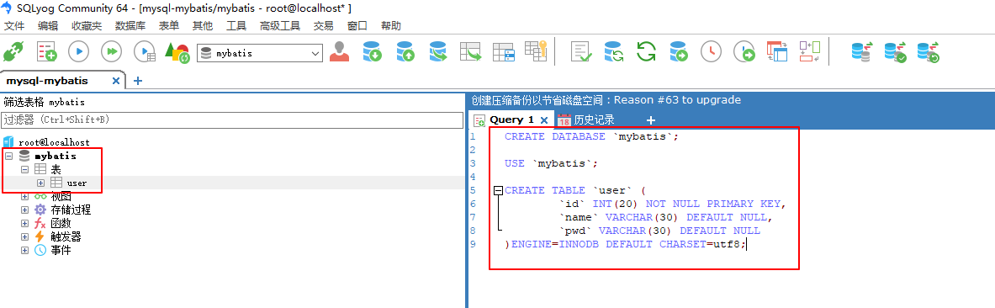Click the clock with green arrow icon
This screenshot has width=995, height=308.
click(x=744, y=52)
